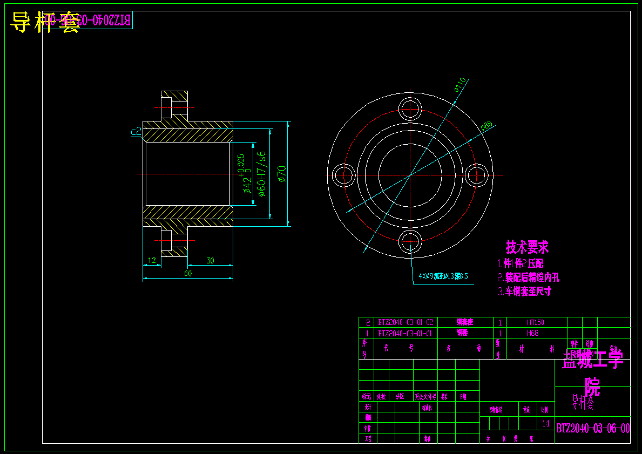This screenshot has width=642, height=454.
Task: Select the 铜套 name cell in row 1
Action: (462, 333)
